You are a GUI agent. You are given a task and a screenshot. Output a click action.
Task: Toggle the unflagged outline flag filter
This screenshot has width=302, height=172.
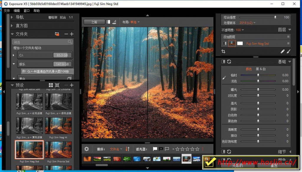(167, 149)
